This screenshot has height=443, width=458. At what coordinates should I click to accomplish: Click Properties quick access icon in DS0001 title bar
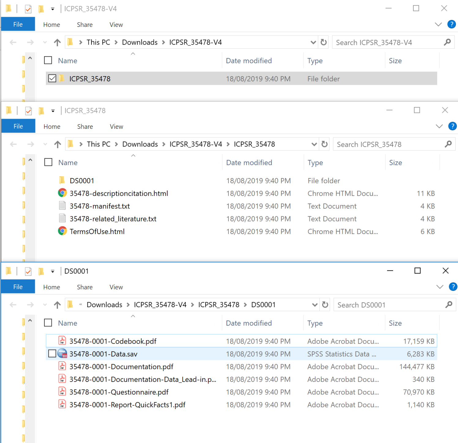(x=28, y=271)
